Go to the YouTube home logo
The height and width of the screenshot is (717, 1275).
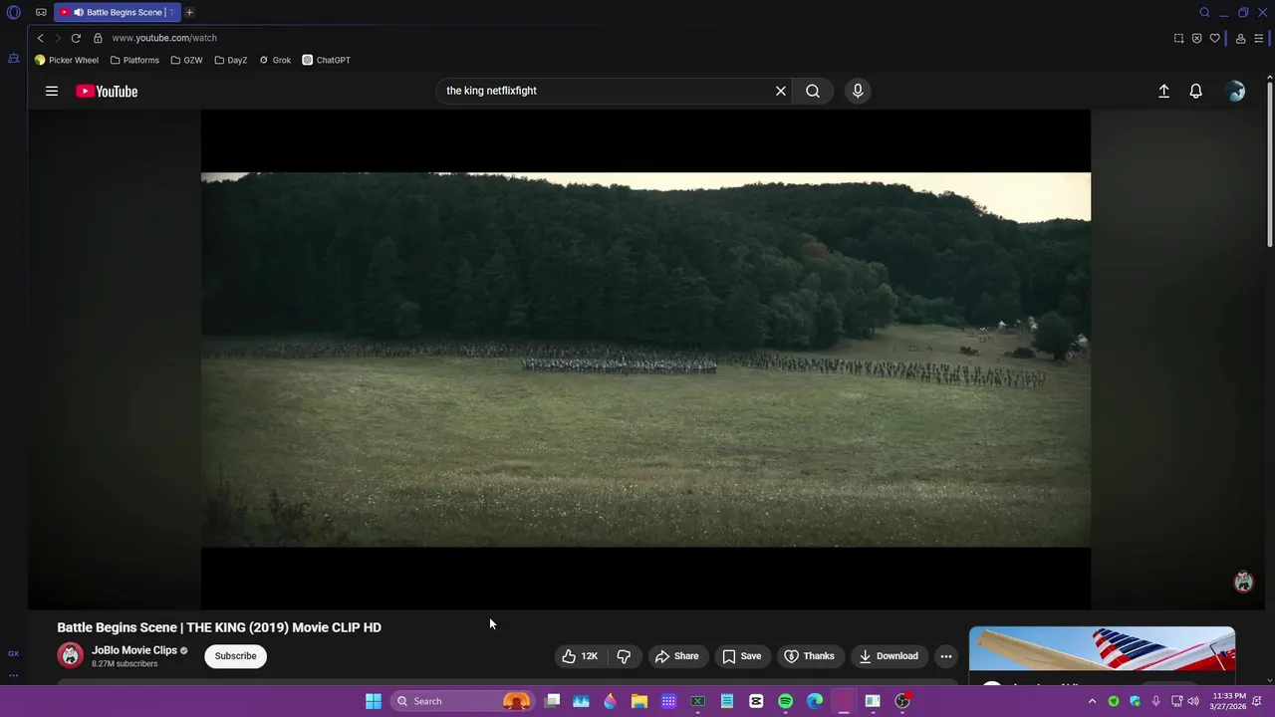(x=107, y=91)
